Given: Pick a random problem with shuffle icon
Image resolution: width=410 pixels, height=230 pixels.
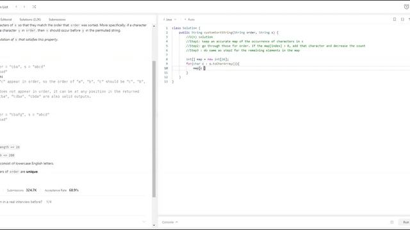Looking at the screenshot, I should (x=34, y=7).
